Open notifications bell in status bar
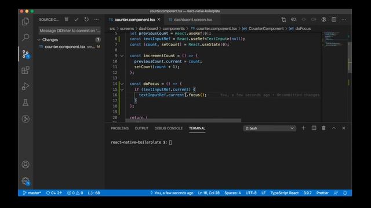Screen dimensions: 371x208 [x=345, y=193]
